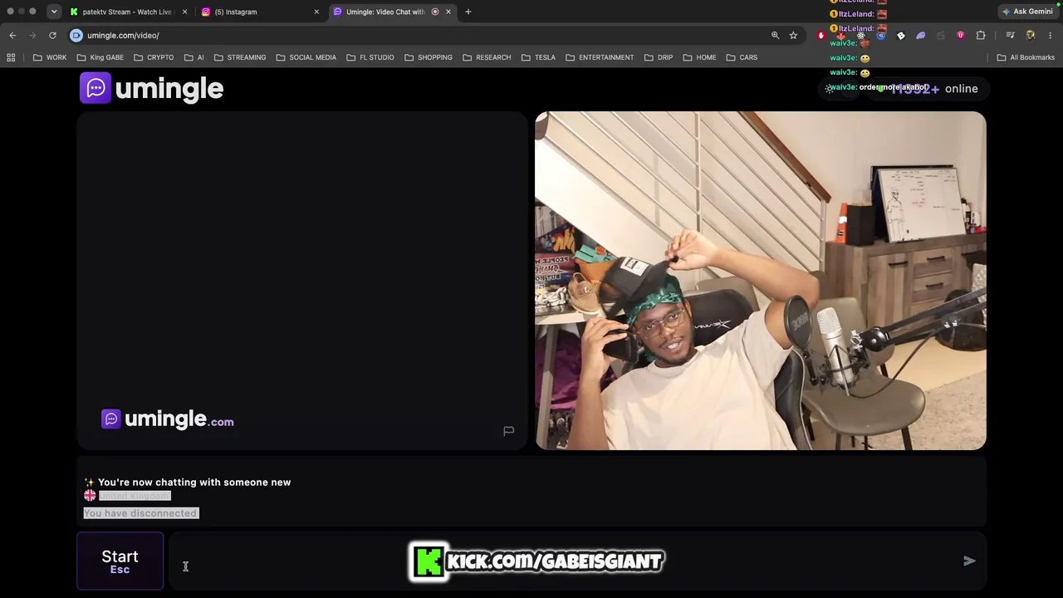Open the SOCIAL MEDIA bookmarks folder

(306, 57)
